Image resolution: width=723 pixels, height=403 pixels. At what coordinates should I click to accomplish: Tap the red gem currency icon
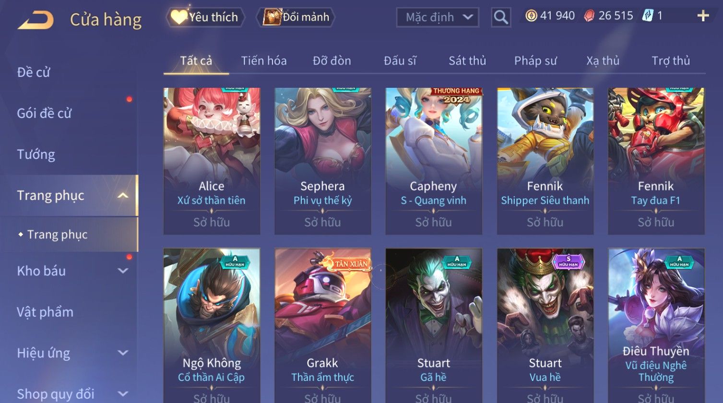[589, 16]
